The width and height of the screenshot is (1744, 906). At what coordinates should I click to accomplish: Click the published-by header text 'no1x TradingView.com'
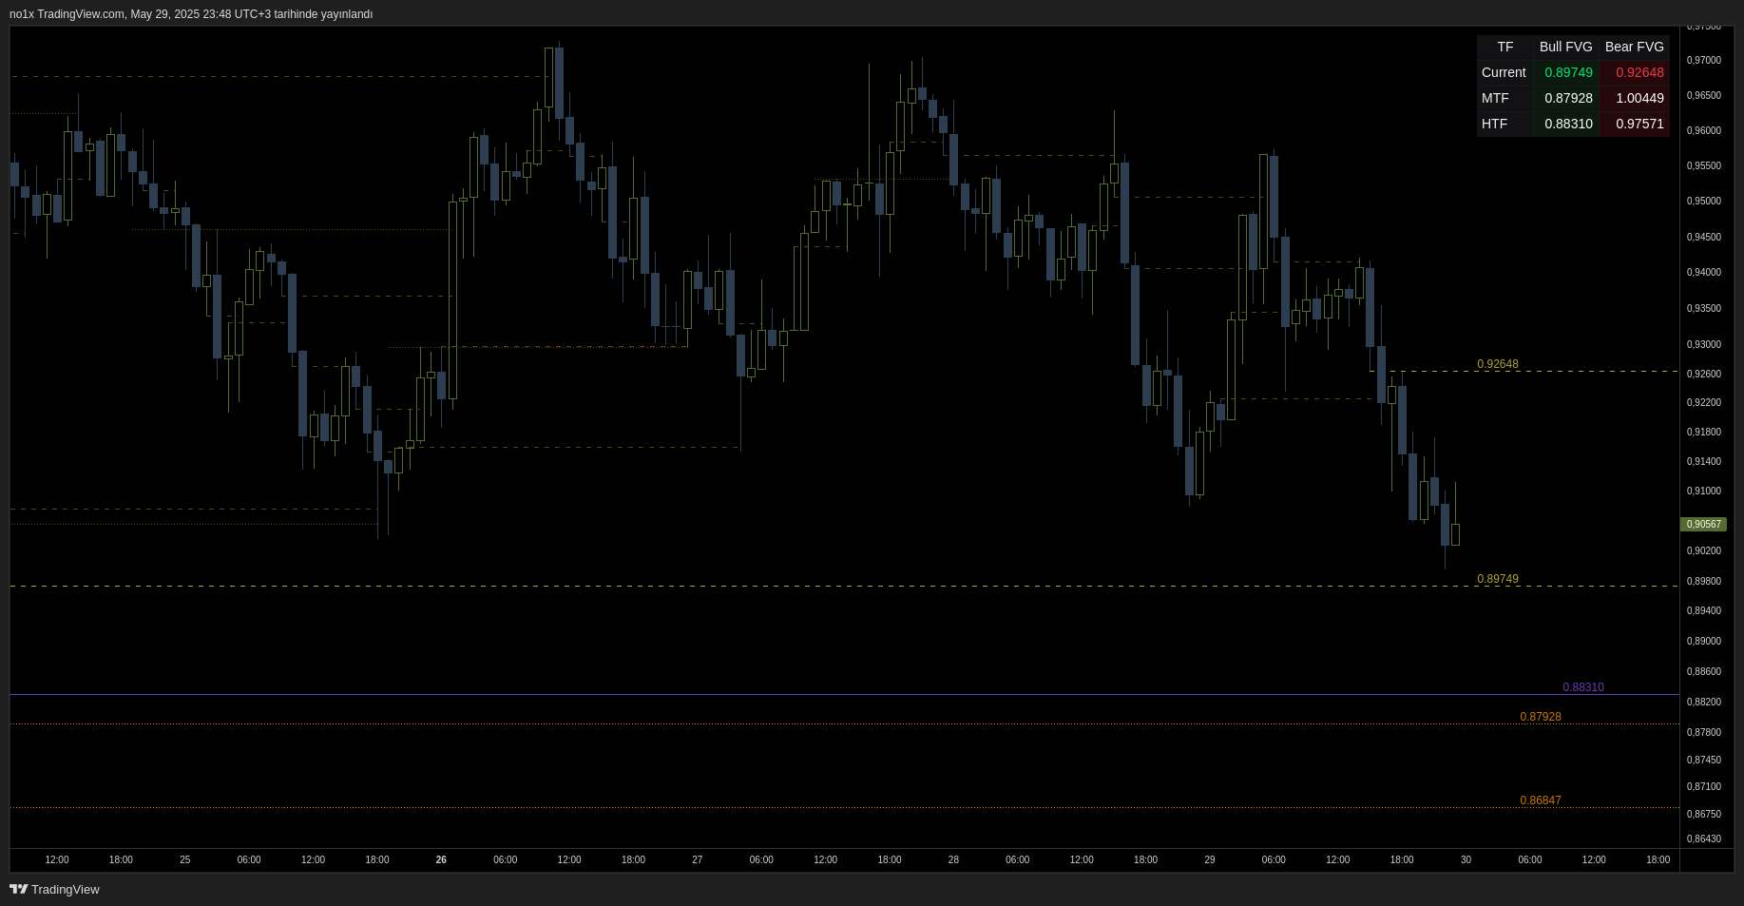click(67, 14)
